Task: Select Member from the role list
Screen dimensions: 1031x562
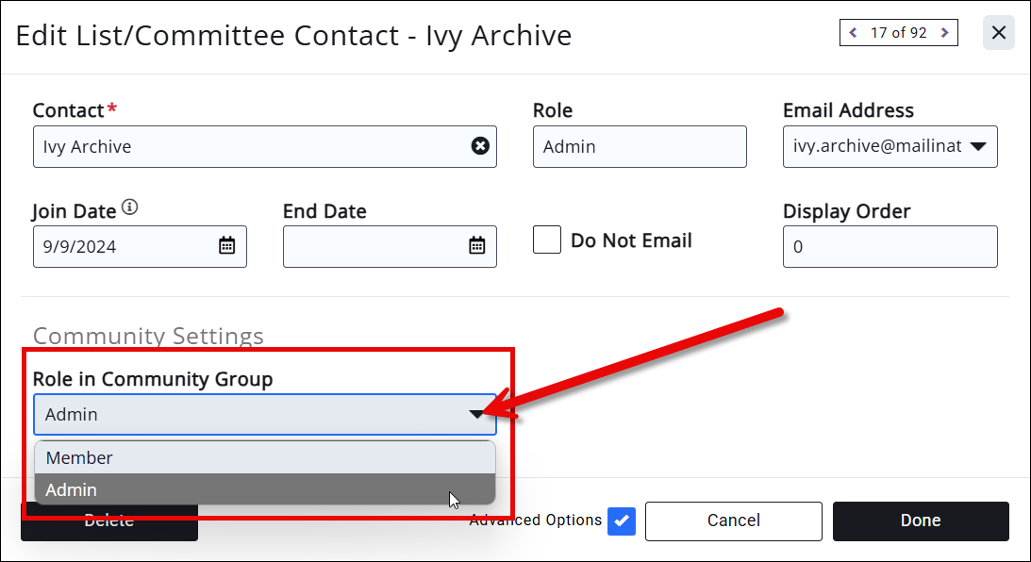Action: click(264, 457)
